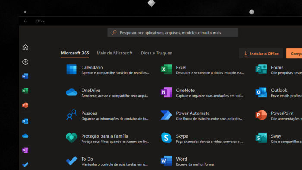Open the Proteção para a Família title link

(104, 136)
